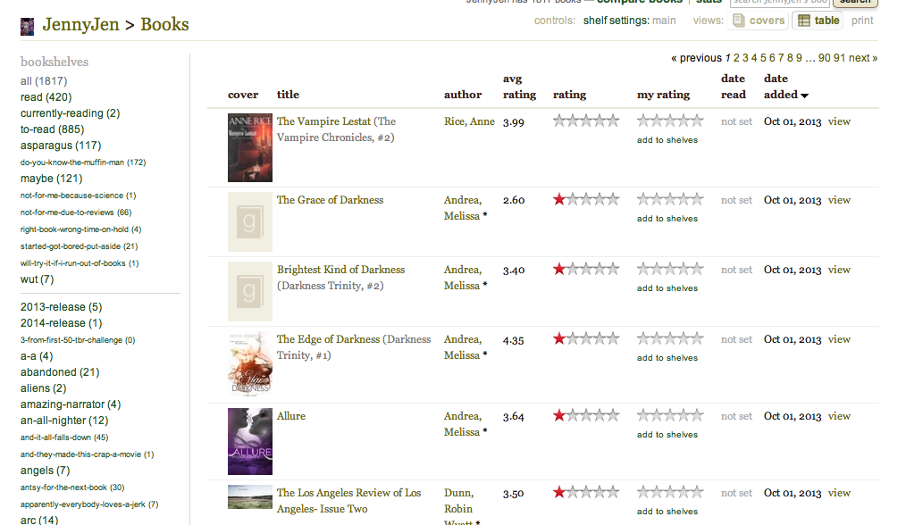Rate Brightest Kind of Darkness three stars
Image resolution: width=906 pixels, height=525 pixels.
point(670,269)
